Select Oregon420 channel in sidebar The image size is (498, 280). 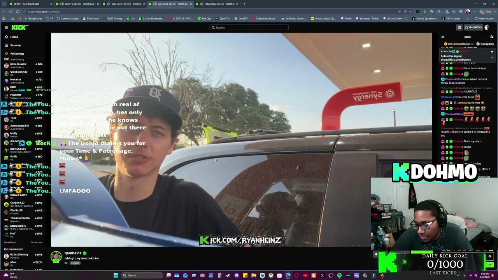click(x=23, y=204)
